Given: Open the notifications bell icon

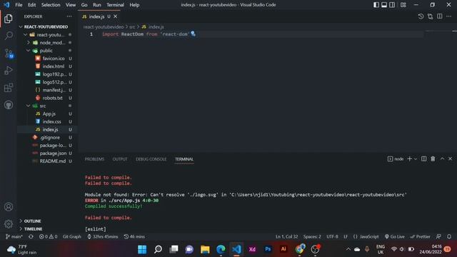Looking at the screenshot, I should pyautogui.click(x=449, y=236).
